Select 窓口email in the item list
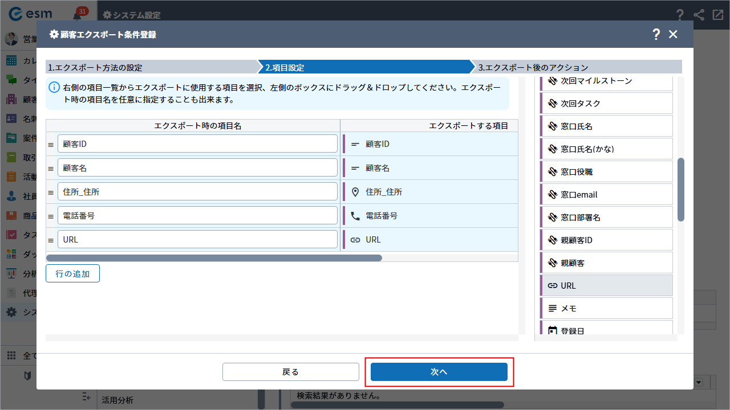Screen dimensions: 730x410 pos(607,195)
